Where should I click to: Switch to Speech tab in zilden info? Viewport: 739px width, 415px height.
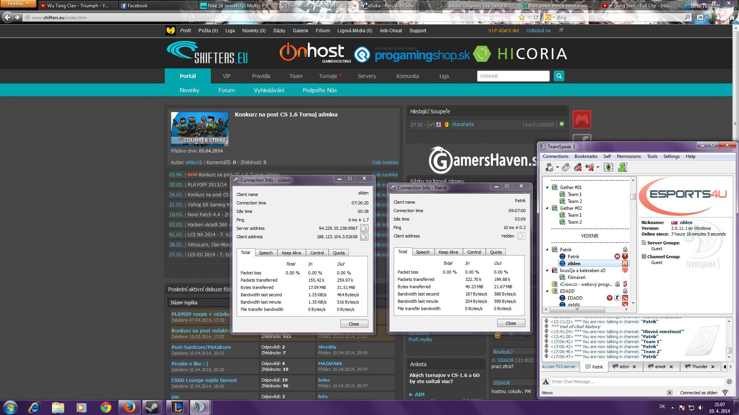coord(266,253)
